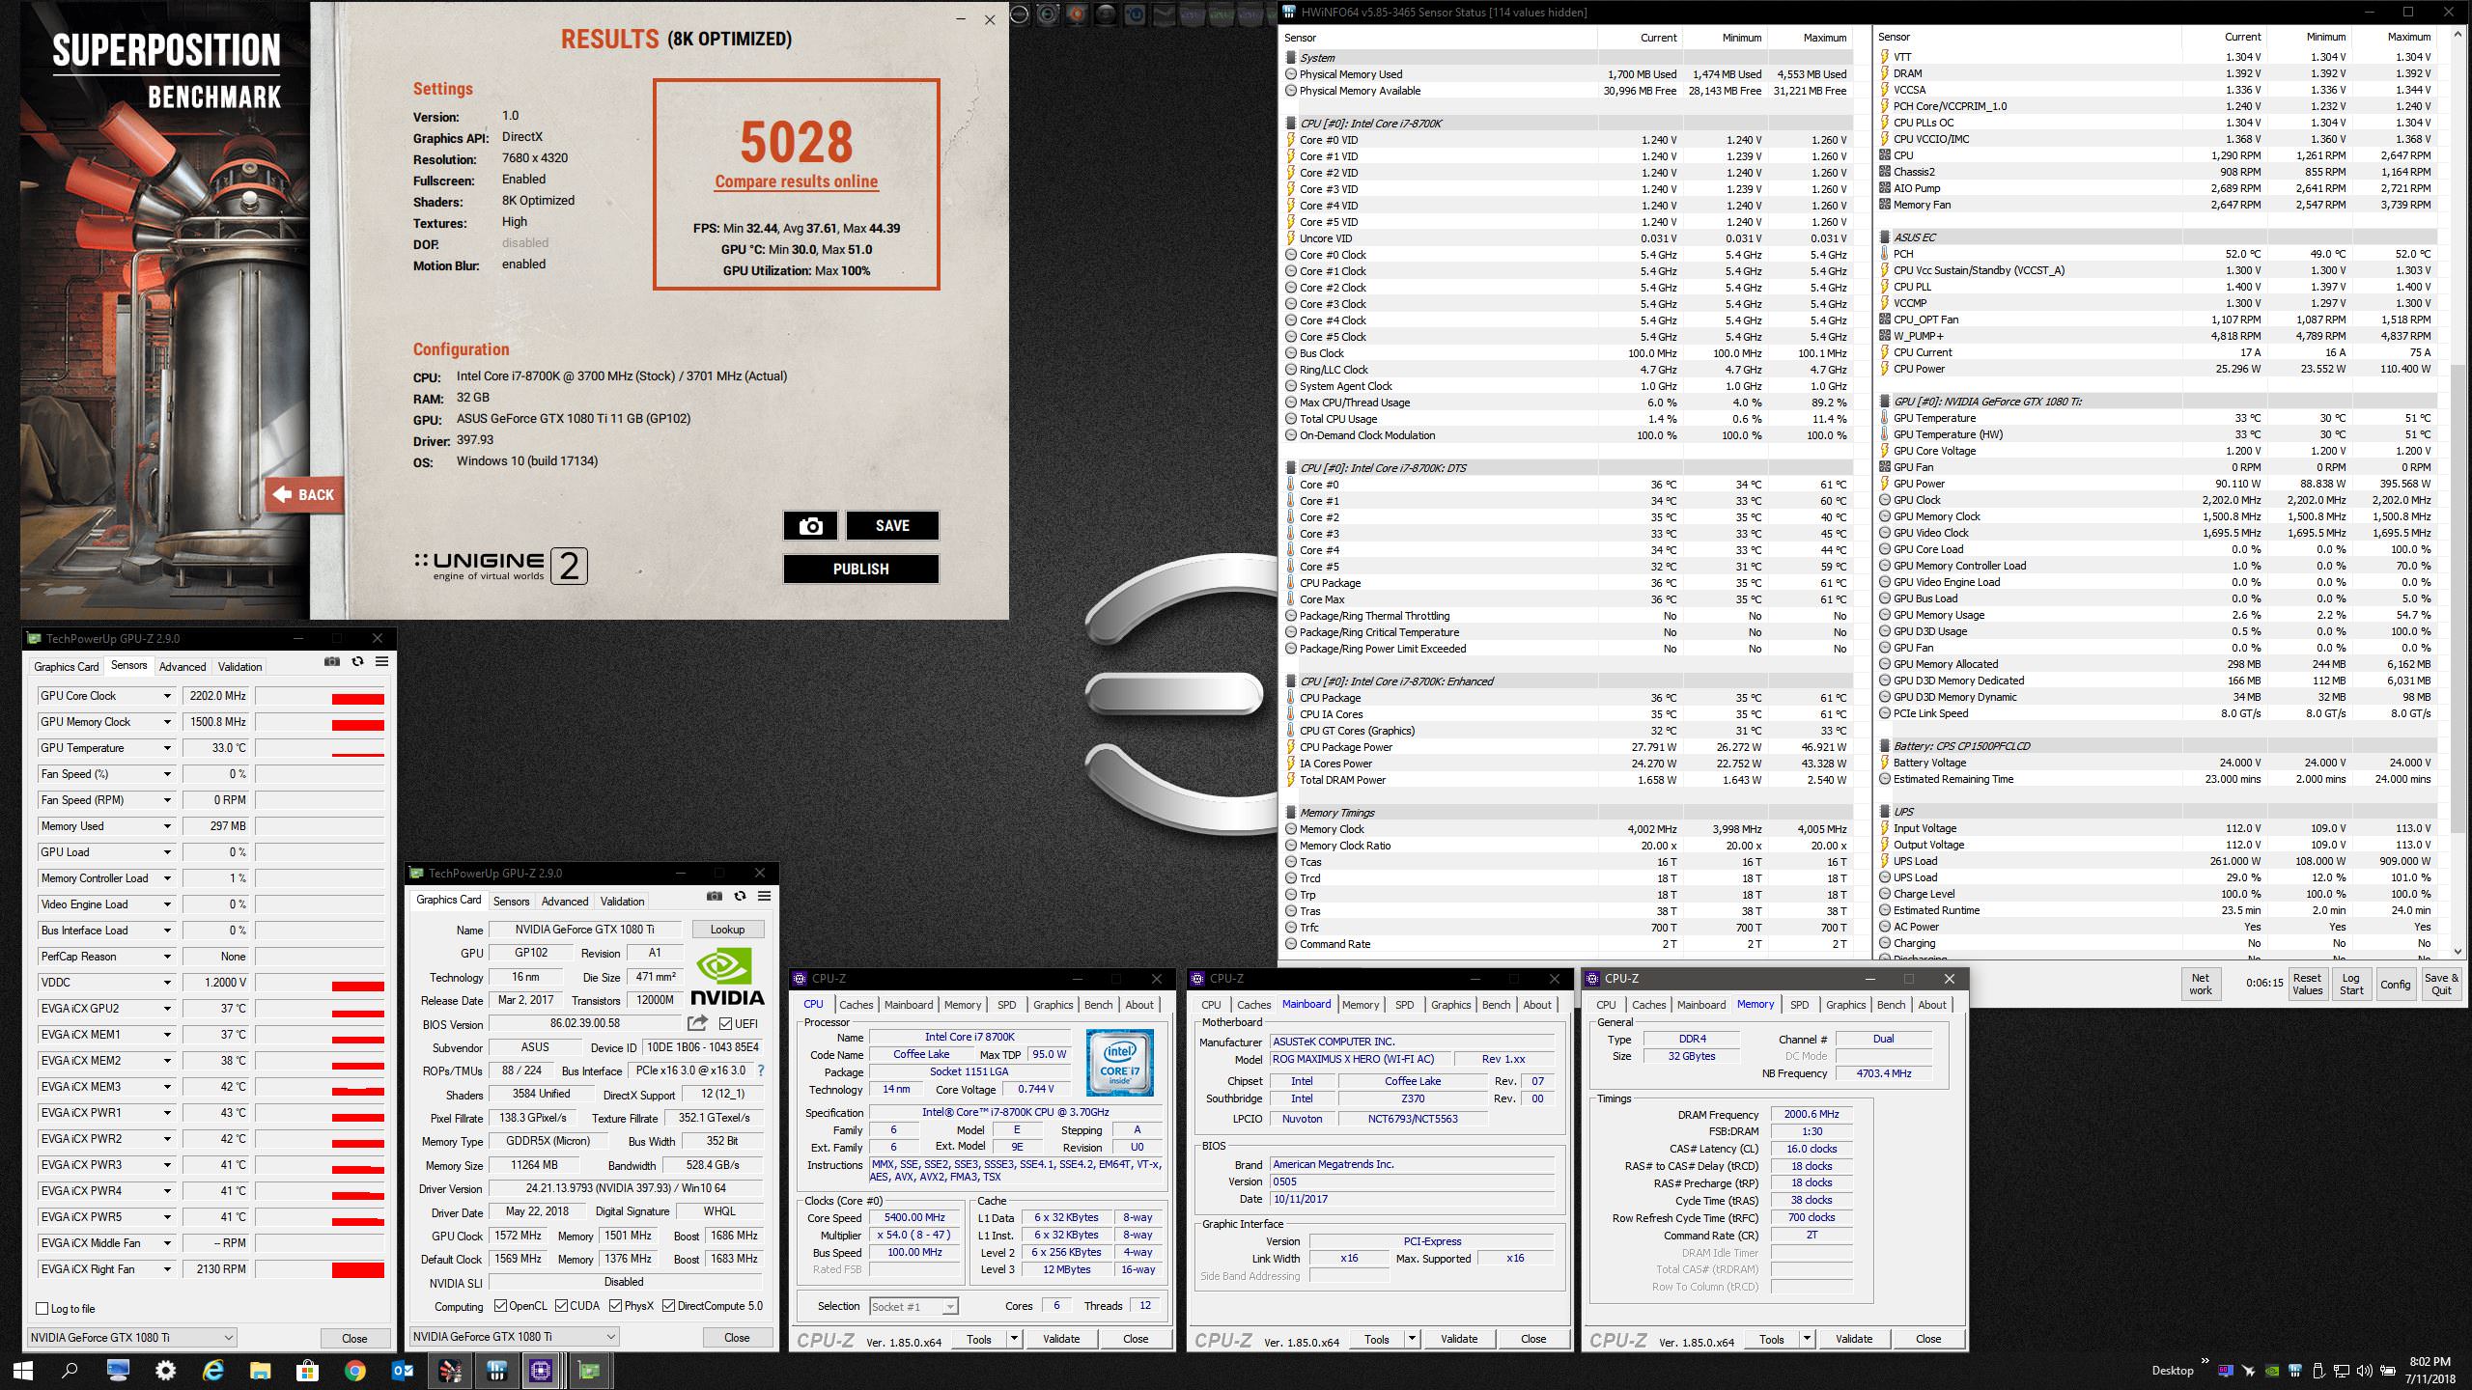Click the camera screenshot icon in Superposition results
This screenshot has width=2472, height=1390.
810,526
